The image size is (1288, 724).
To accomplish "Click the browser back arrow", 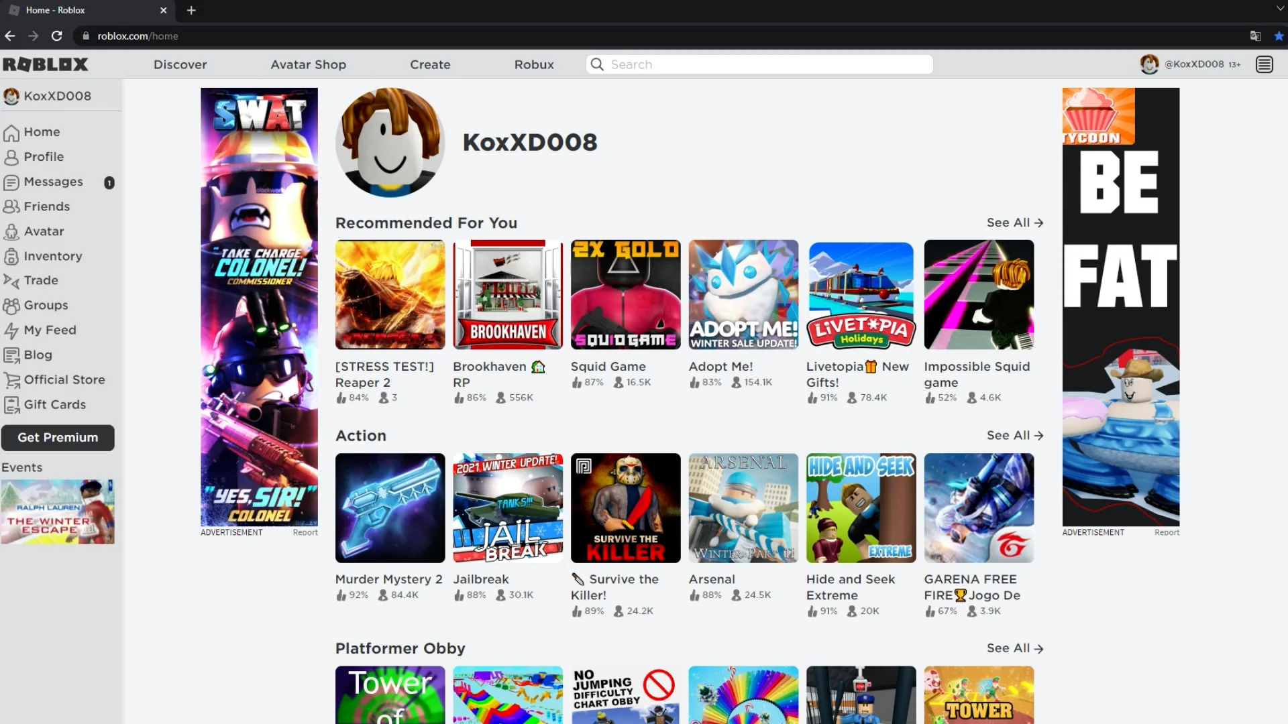I will pos(10,36).
